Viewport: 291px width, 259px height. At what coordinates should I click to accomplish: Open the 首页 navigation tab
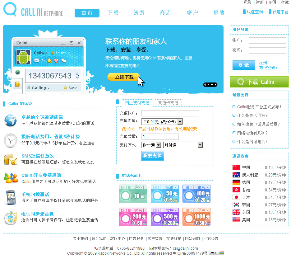click(x=87, y=13)
